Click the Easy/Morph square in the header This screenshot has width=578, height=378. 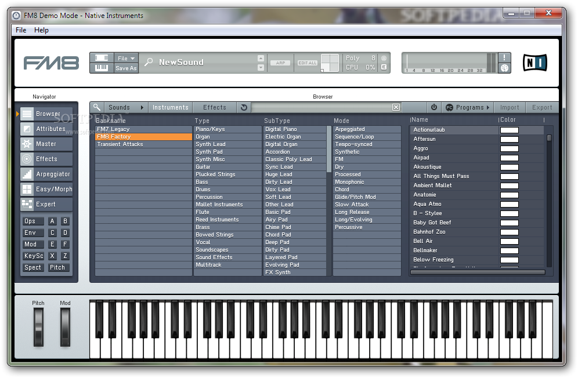click(330, 63)
